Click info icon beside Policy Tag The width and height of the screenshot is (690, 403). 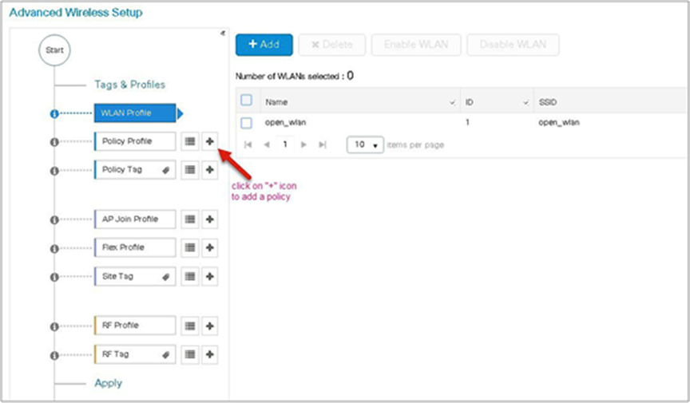click(x=54, y=171)
